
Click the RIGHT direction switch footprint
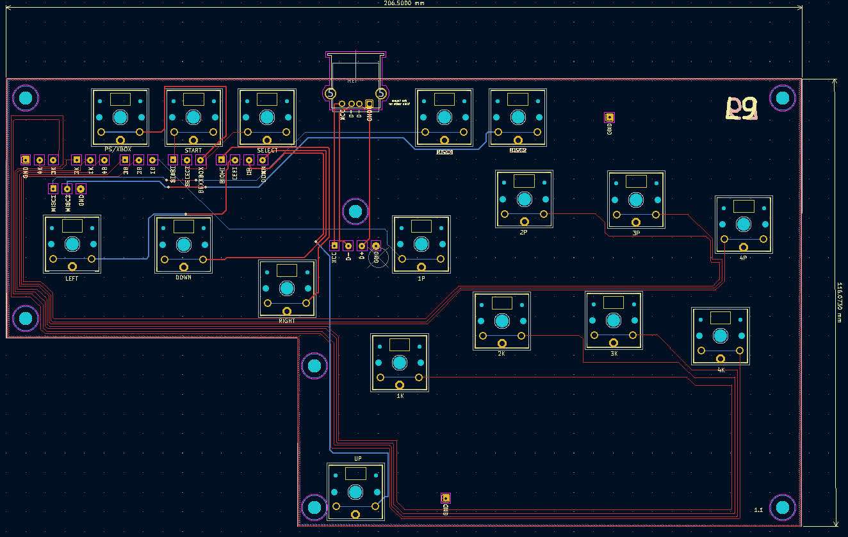tap(287, 288)
